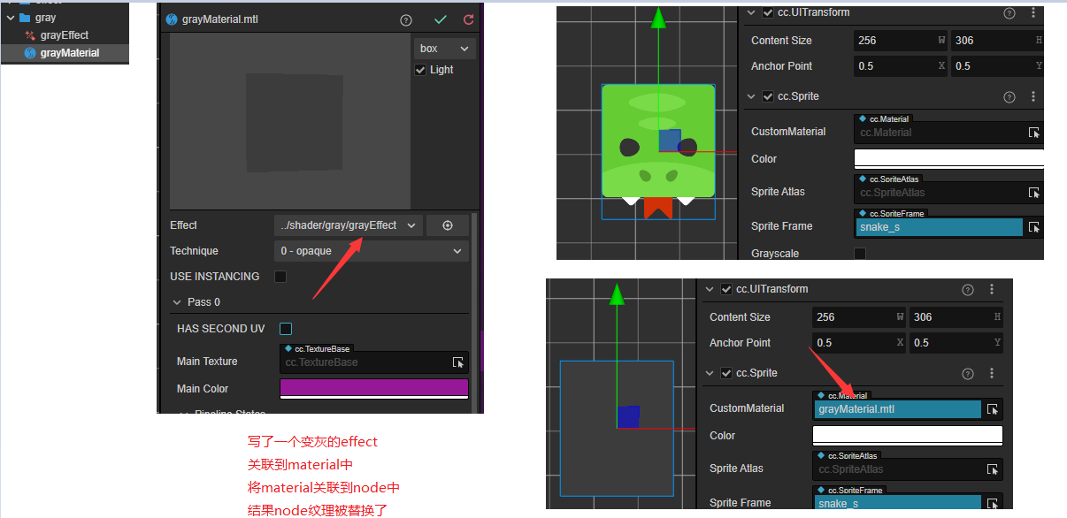Collapse the gray folder in assets tree

point(11,18)
